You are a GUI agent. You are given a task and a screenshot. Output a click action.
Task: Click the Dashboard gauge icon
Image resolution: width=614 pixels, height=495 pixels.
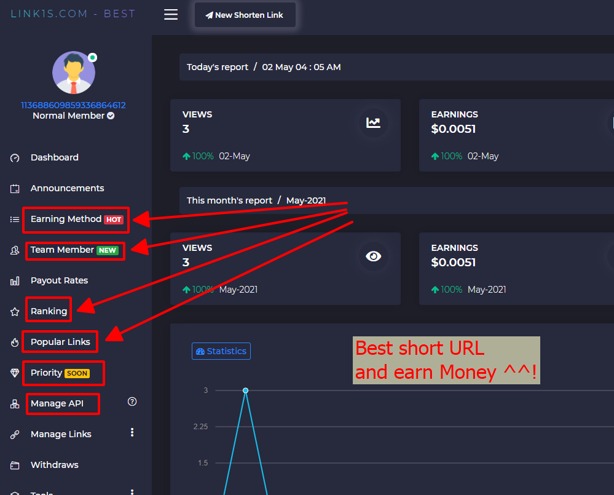click(15, 158)
